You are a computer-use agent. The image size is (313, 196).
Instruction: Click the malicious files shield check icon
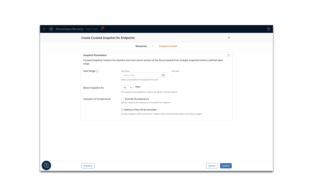pyautogui.click(x=122, y=110)
